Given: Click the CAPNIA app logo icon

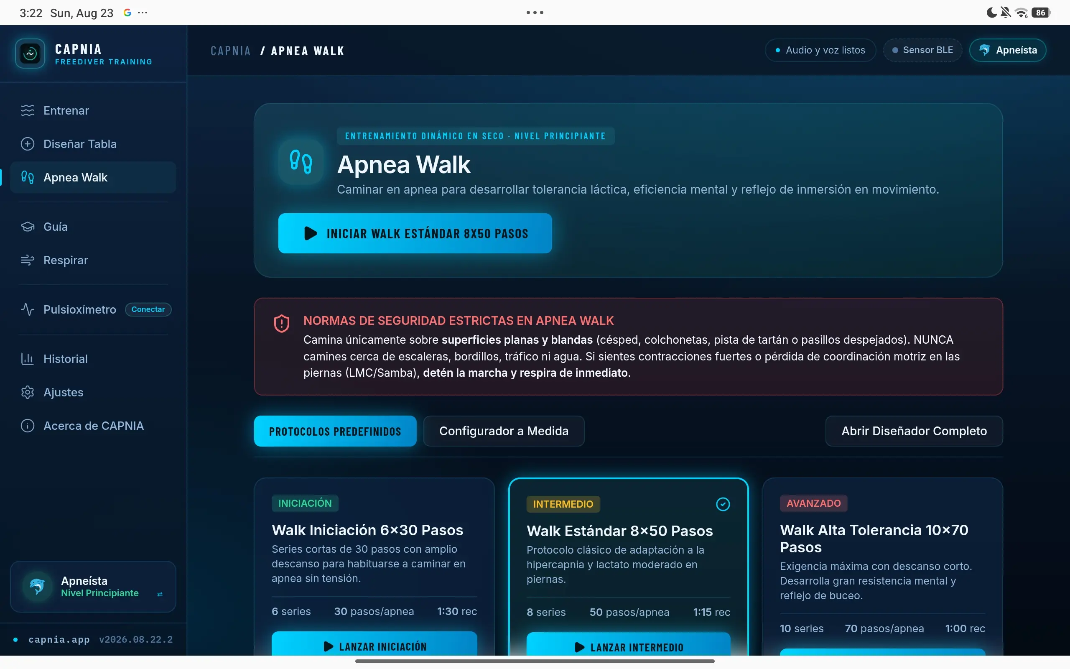Looking at the screenshot, I should 30,54.
